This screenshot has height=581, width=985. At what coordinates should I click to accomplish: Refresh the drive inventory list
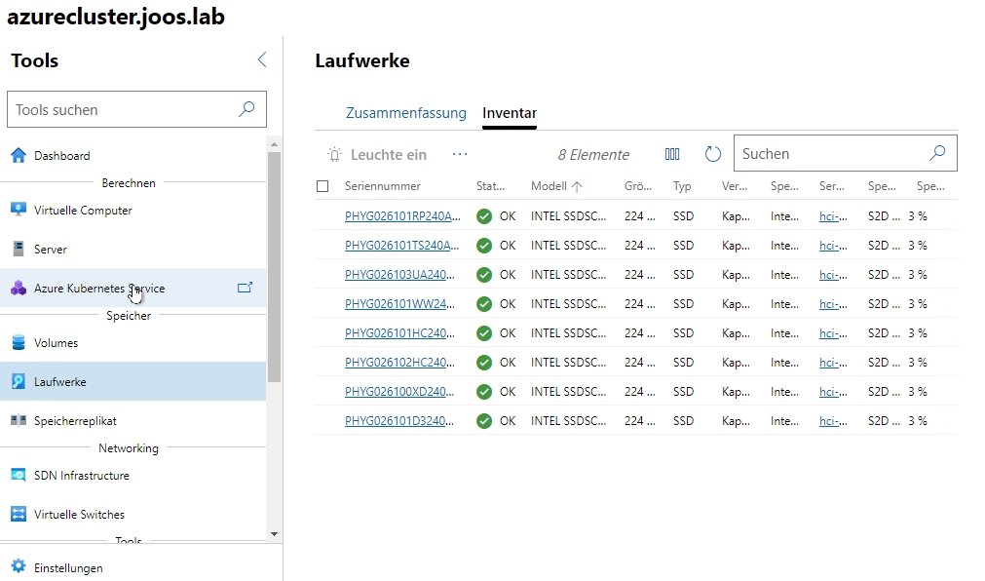712,153
